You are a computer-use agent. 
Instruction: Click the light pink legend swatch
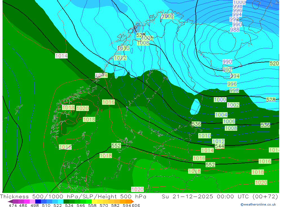tap(32, 201)
